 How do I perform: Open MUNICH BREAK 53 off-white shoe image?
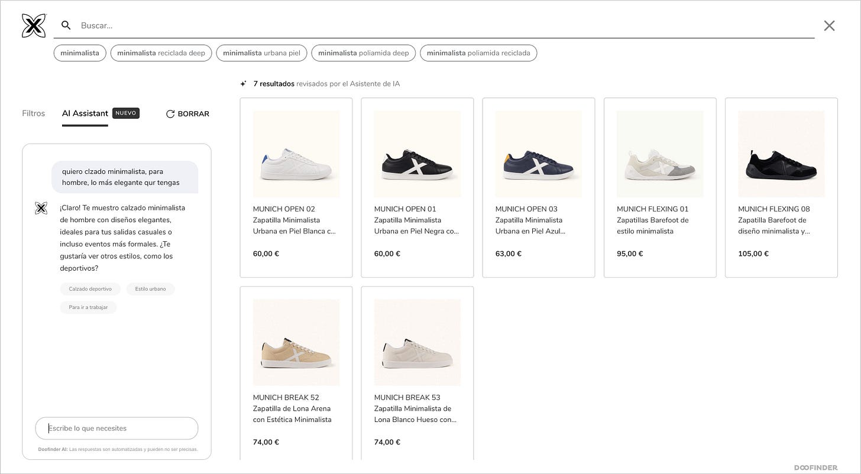click(417, 342)
